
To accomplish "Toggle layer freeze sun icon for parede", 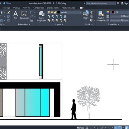I will point(52,13).
